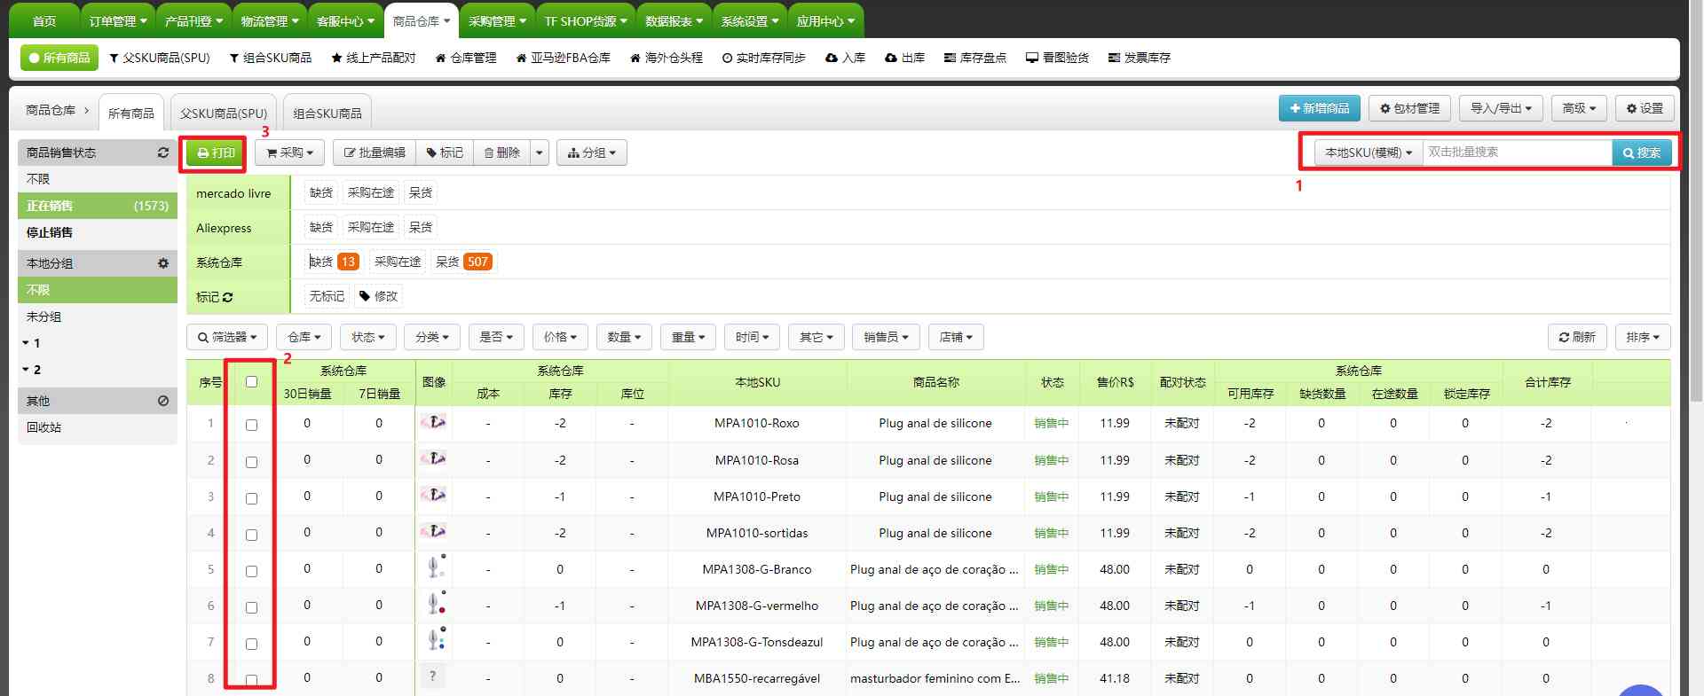The width and height of the screenshot is (1704, 696).
Task: Open the 采购管理 top menu
Action: point(497,21)
